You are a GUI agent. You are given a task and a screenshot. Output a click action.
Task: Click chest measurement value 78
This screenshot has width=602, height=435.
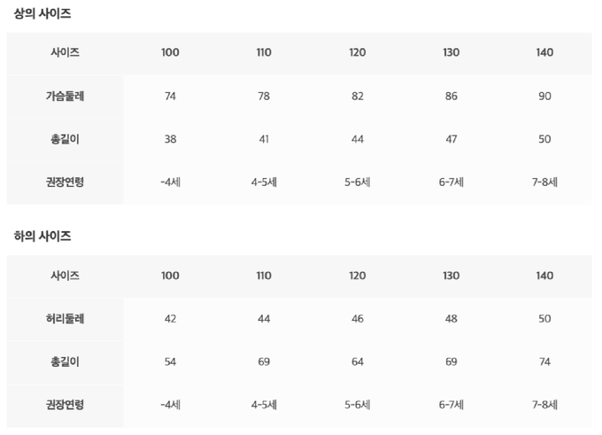[x=264, y=96]
